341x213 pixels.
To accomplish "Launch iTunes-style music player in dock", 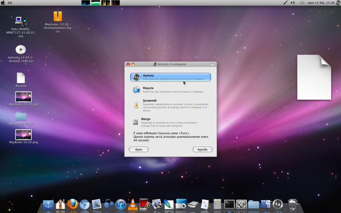I will [x=120, y=204].
